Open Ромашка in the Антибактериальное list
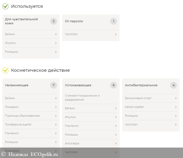183x158 pixels. [151, 116]
